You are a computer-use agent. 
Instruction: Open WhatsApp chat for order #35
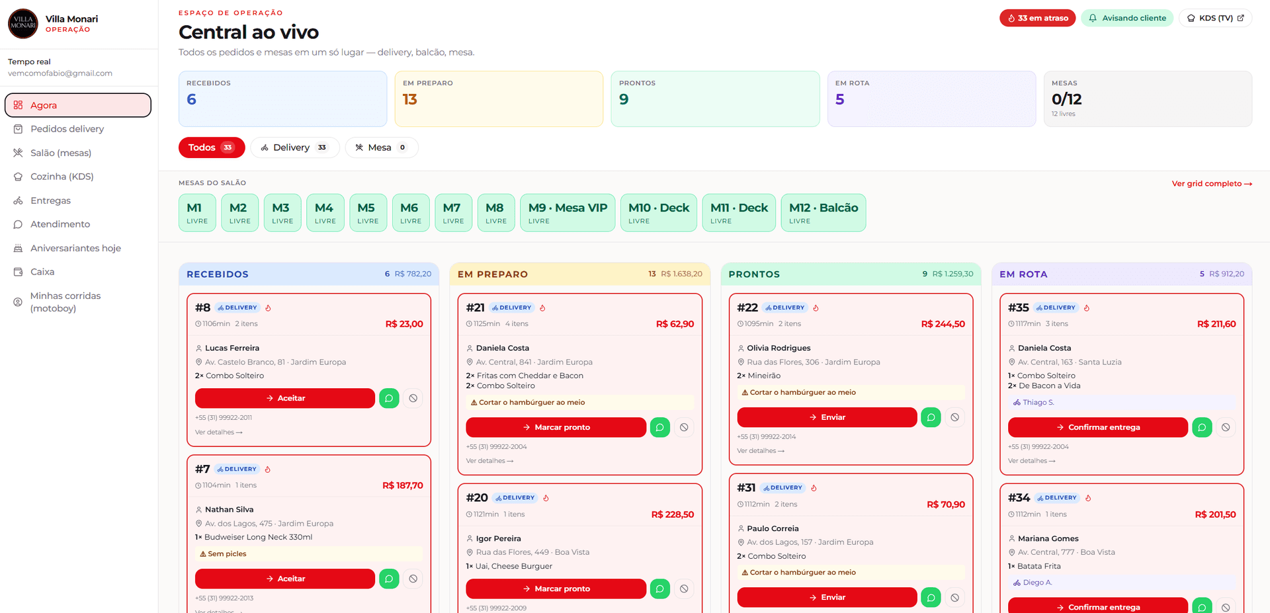[1202, 427]
